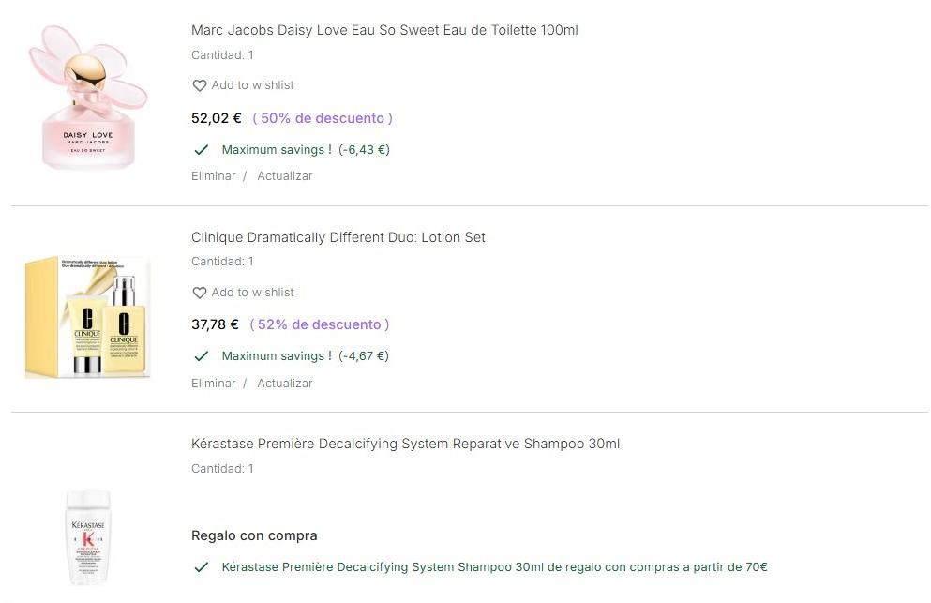Open Kérastase Première Reparative Shampoo title
931x603 pixels.
(x=405, y=444)
